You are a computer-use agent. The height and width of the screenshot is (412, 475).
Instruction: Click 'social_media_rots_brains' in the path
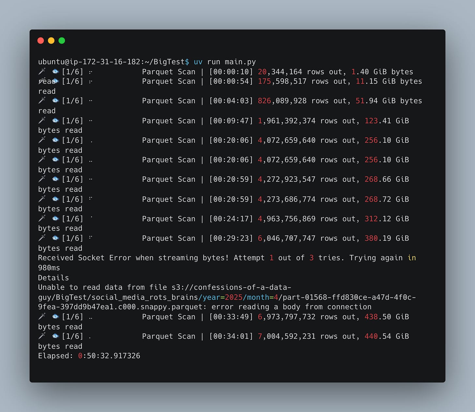coord(145,297)
